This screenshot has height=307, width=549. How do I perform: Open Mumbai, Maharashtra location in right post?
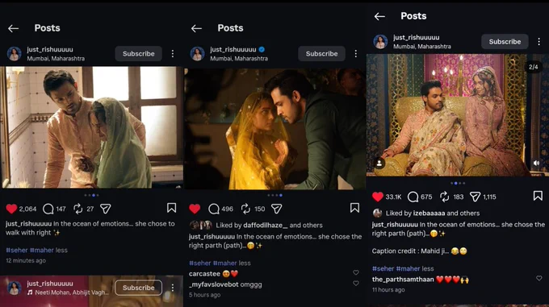[x=422, y=47]
